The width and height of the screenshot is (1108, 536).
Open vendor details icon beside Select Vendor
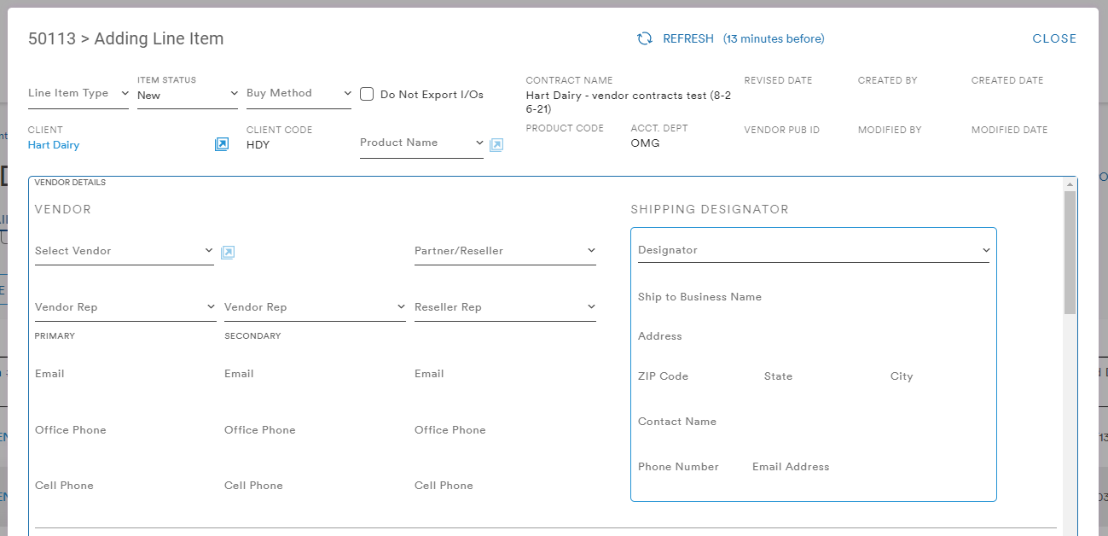coord(228,252)
